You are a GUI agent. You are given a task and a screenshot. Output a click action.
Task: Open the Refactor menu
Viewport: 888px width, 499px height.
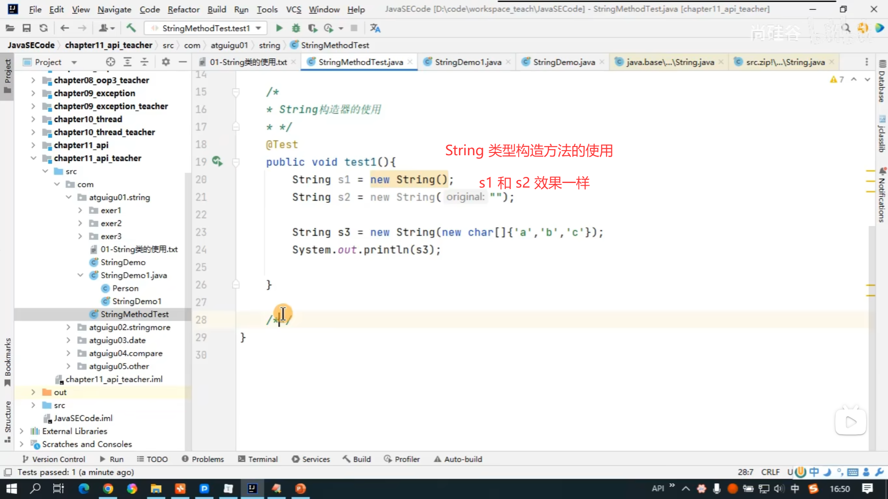(183, 9)
